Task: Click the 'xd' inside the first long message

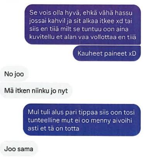Action: pos(120,21)
